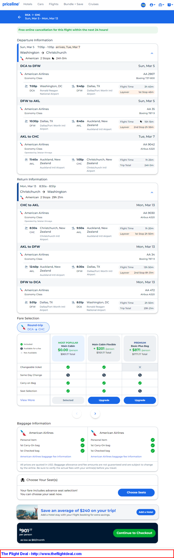Select the Round-trip DCA to CHC tab

(x=33, y=327)
